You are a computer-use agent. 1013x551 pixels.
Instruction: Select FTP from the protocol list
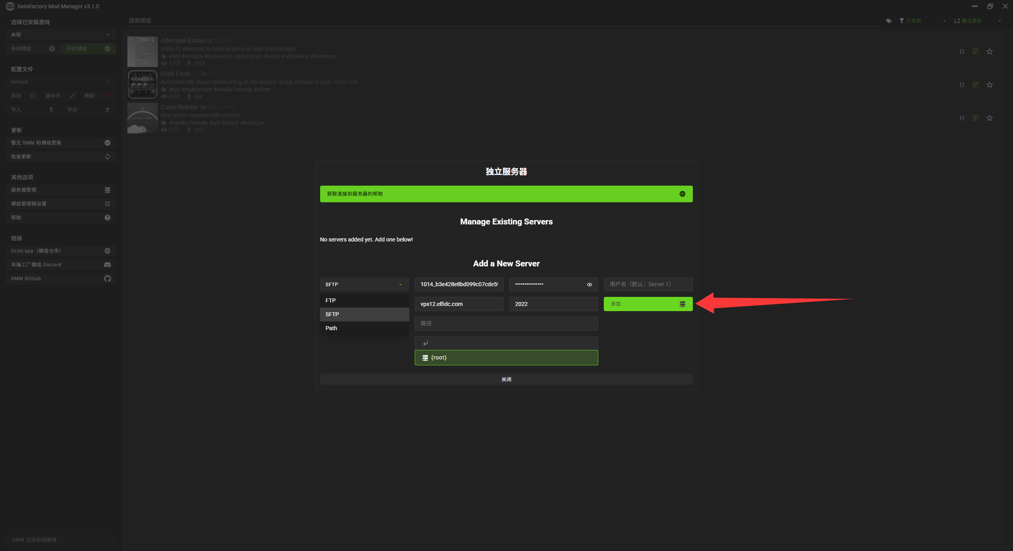pos(364,300)
